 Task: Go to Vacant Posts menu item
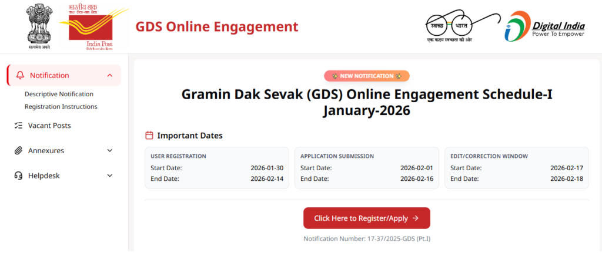[x=49, y=126]
